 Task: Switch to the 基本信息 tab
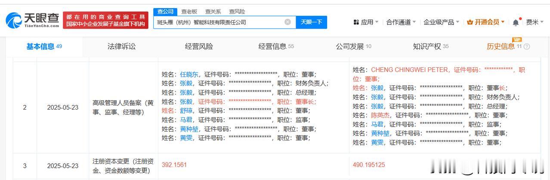pos(44,46)
